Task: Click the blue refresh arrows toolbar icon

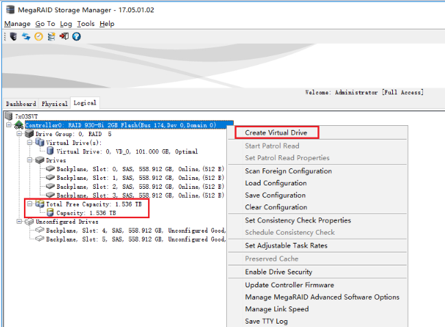Action: pos(25,37)
